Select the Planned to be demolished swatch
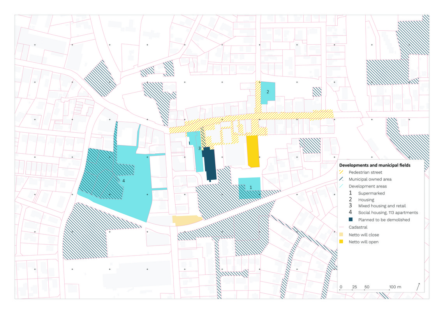This screenshot has height=312, width=444. point(351,219)
